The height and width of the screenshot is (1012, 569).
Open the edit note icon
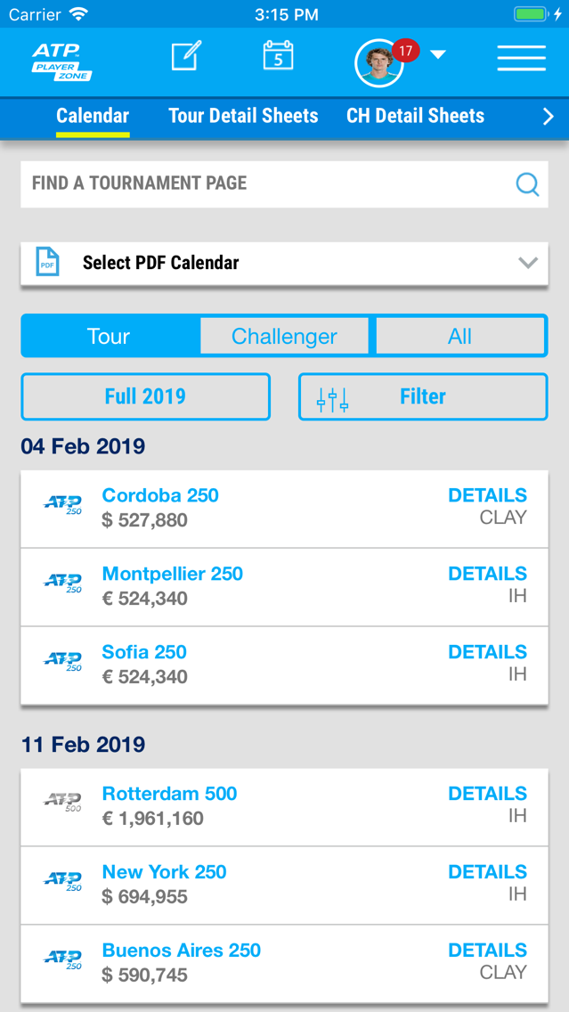(186, 55)
